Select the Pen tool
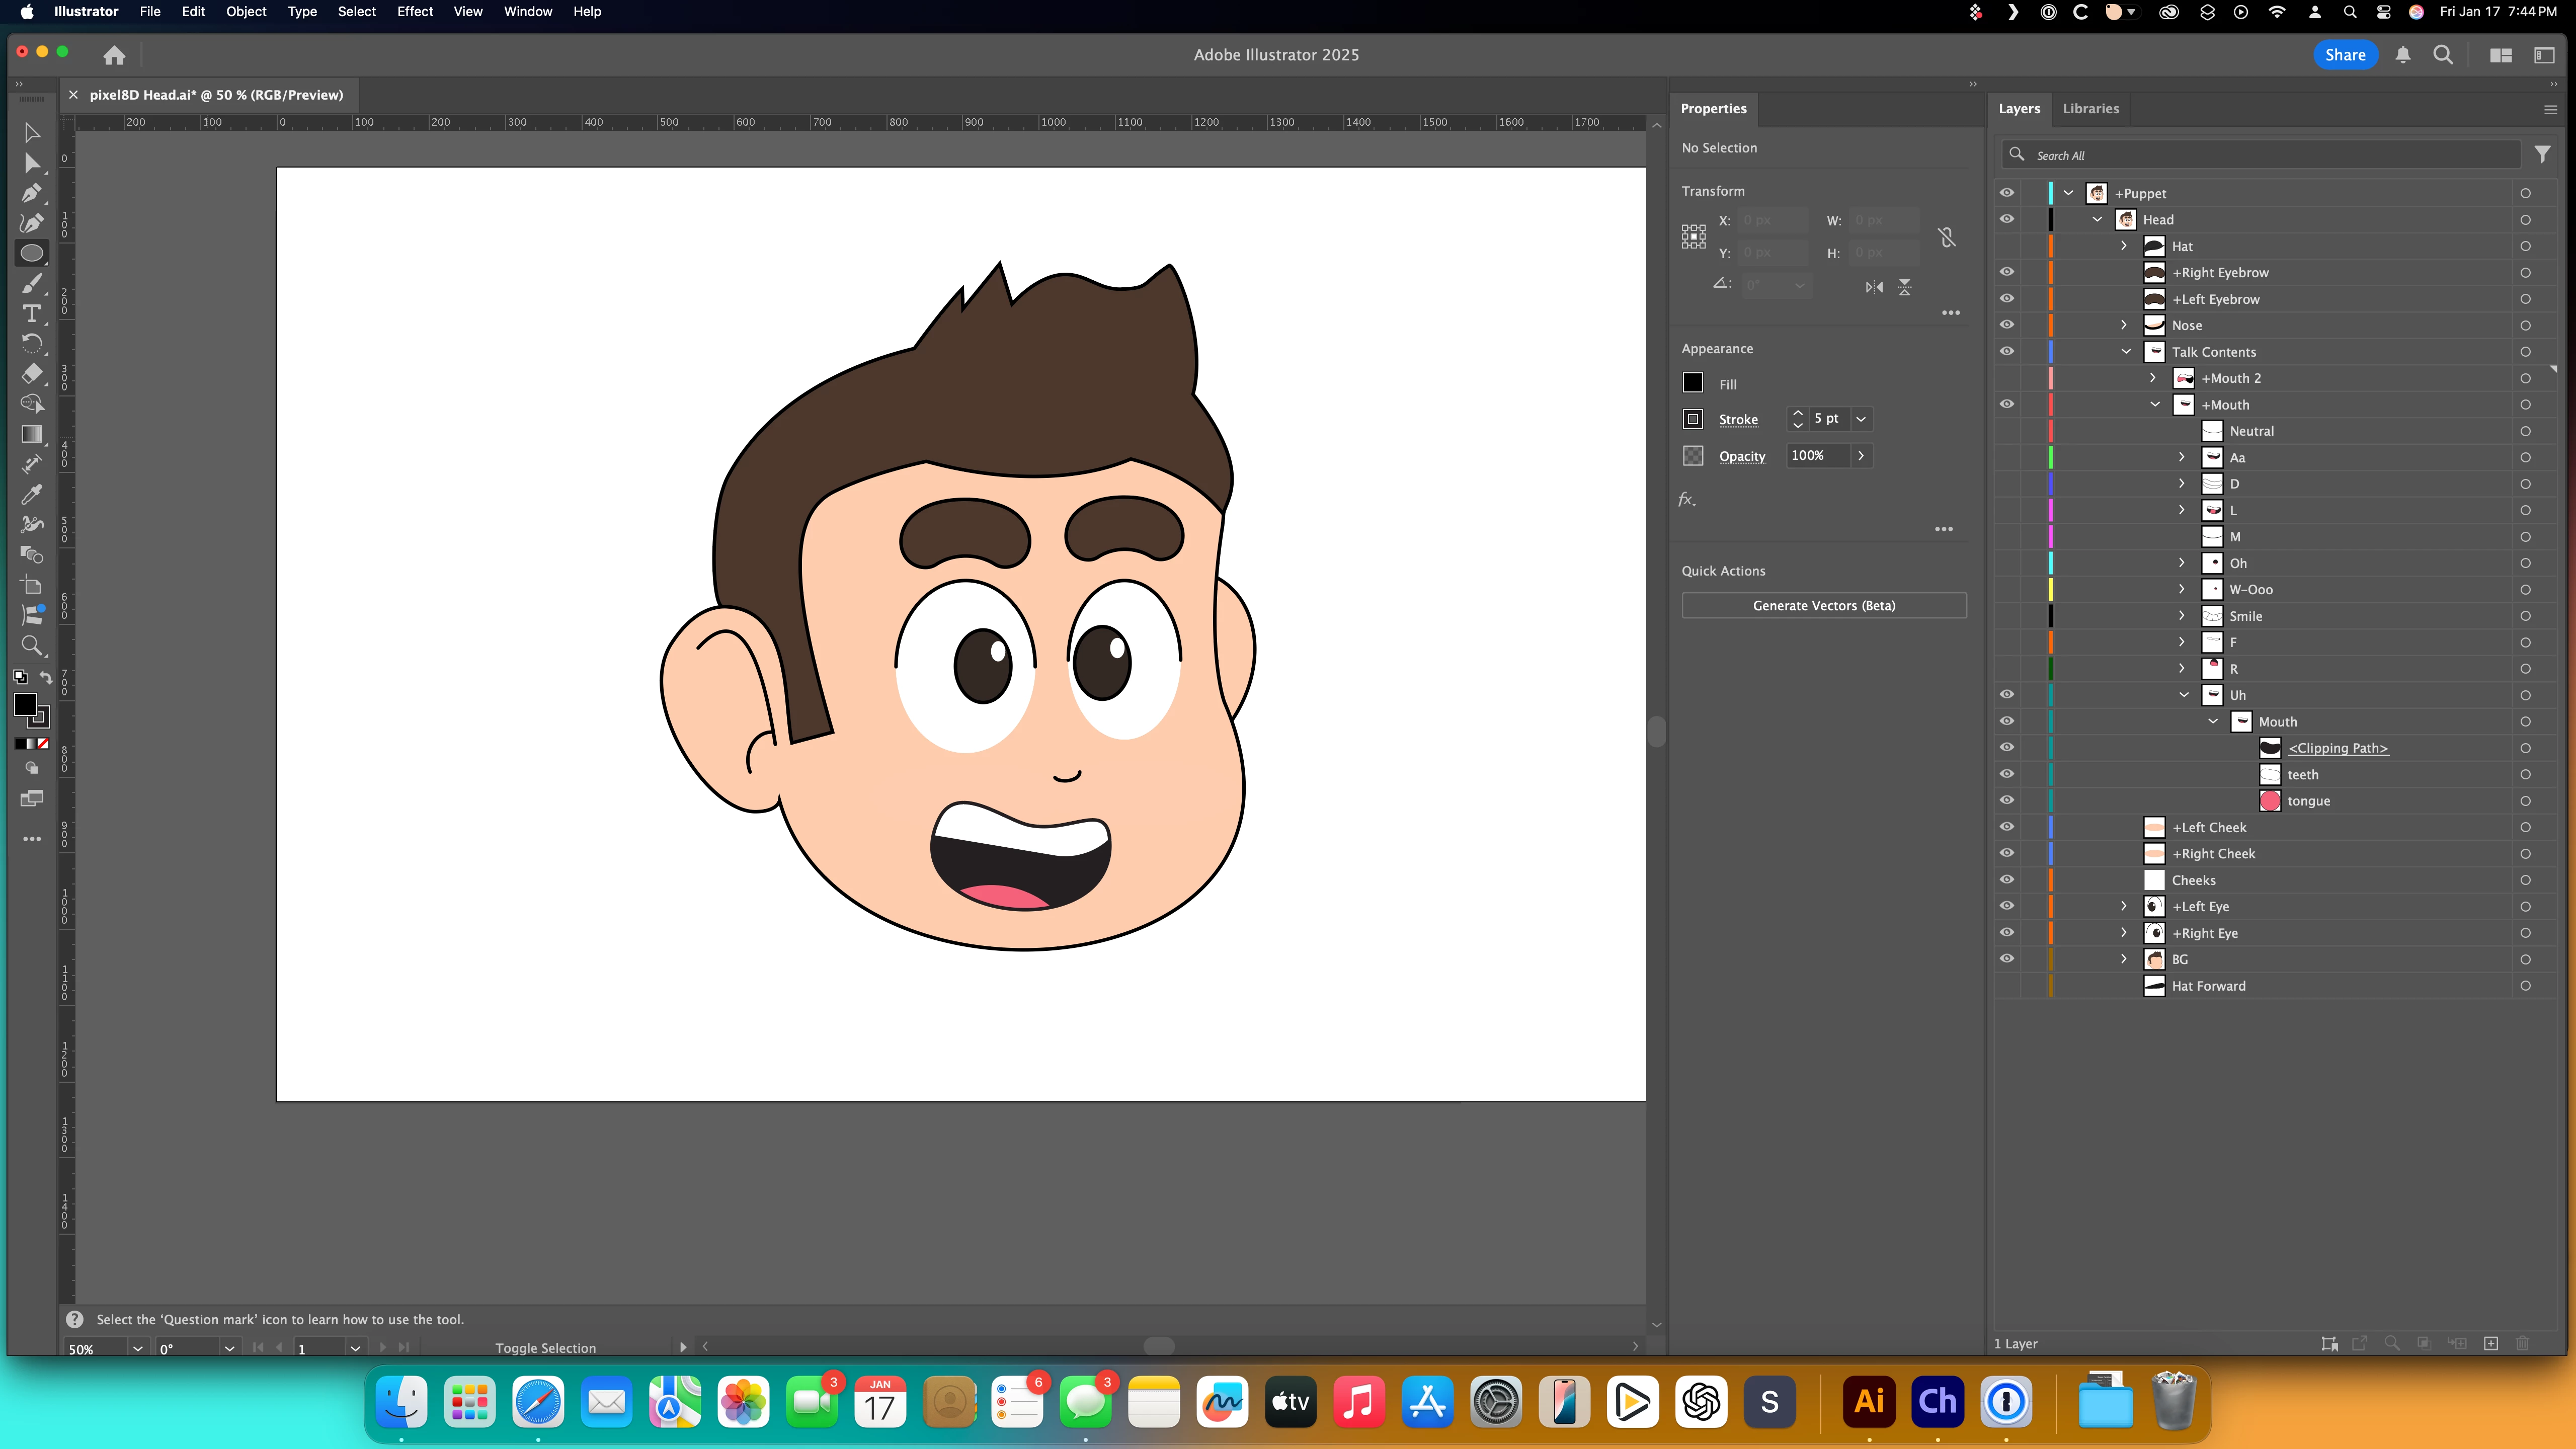The height and width of the screenshot is (1449, 2576). click(x=32, y=193)
